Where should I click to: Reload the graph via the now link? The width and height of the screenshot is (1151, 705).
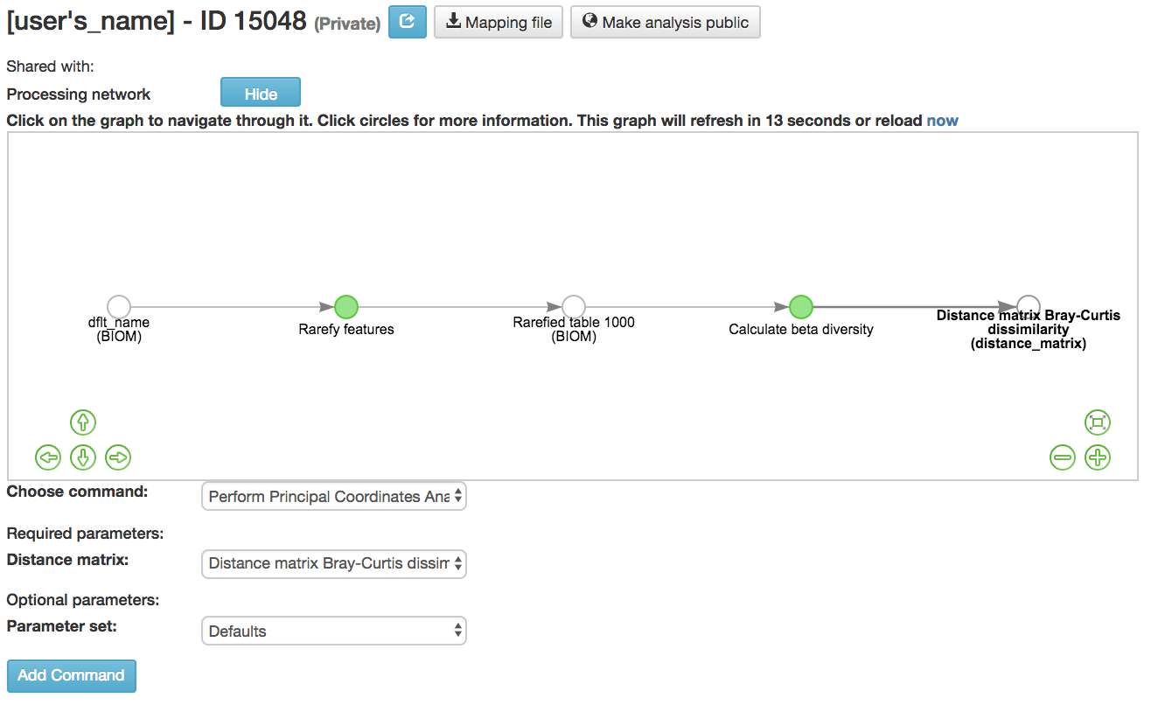pyautogui.click(x=943, y=120)
